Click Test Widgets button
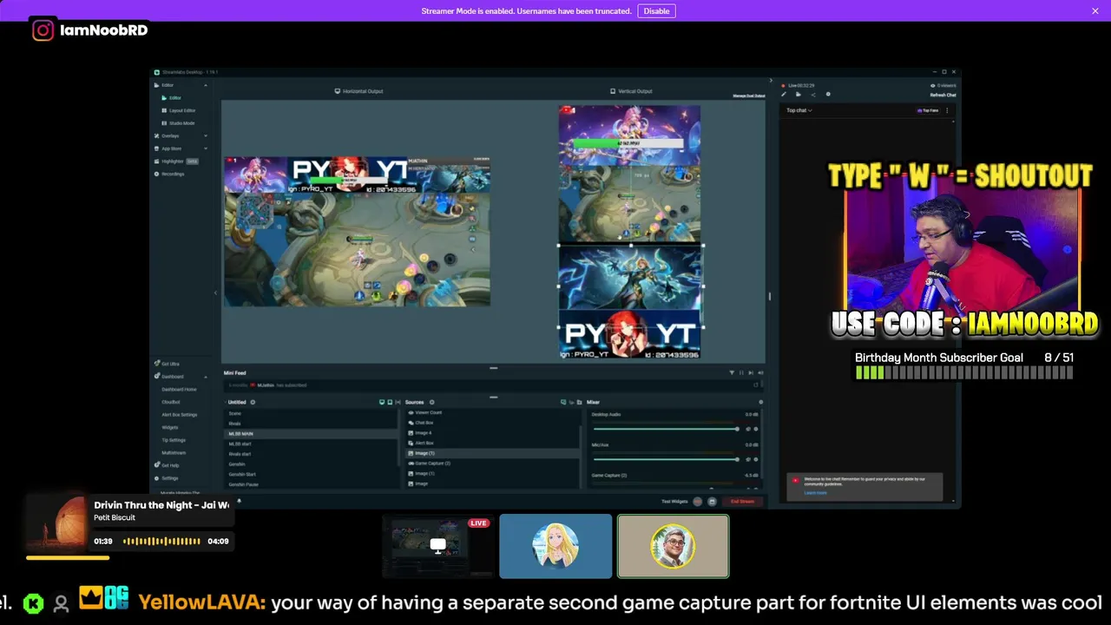This screenshot has width=1111, height=625. point(674,501)
